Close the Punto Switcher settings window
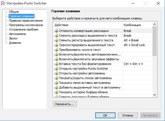Viewport: 165px width, 121px height. pos(158,3)
